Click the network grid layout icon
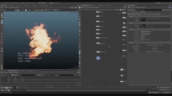Screen dimensions: 172x96 [124, 10]
